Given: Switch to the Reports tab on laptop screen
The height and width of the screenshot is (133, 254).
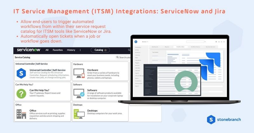Looking at the screenshot, I should (x=167, y=47).
